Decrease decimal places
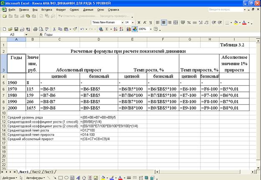Screen dimensions: 261x180 pyautogui.click(x=207, y=23)
